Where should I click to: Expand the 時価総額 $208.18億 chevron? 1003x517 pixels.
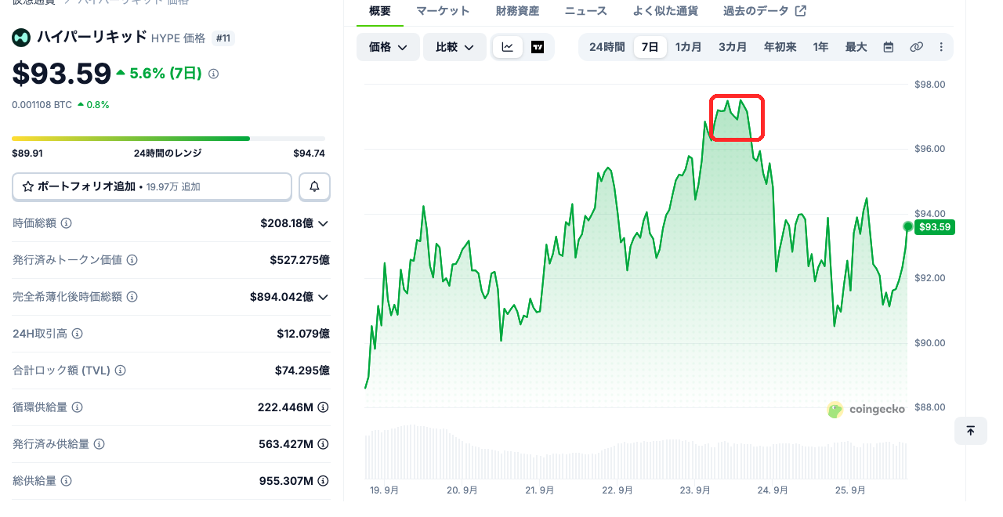point(323,223)
